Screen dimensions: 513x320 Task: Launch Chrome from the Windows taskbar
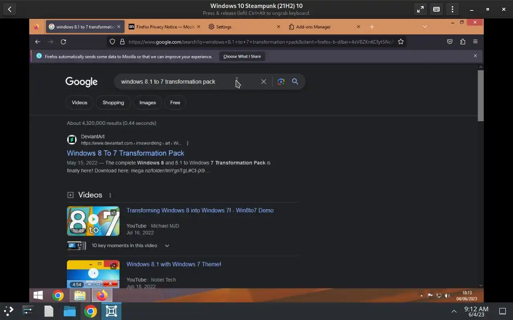click(x=58, y=296)
